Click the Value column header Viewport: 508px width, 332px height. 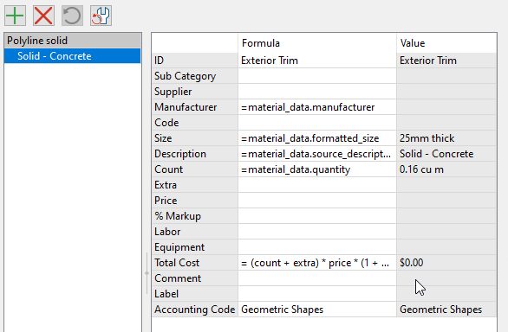coord(446,43)
